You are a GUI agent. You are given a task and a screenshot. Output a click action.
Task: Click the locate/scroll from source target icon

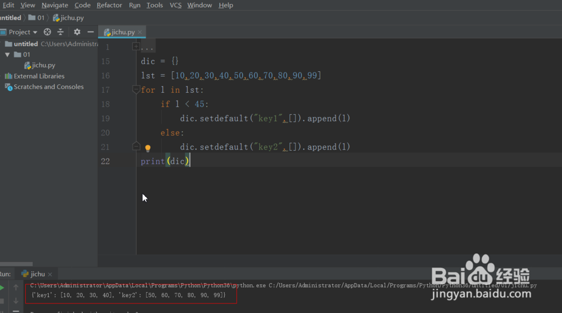click(x=47, y=32)
